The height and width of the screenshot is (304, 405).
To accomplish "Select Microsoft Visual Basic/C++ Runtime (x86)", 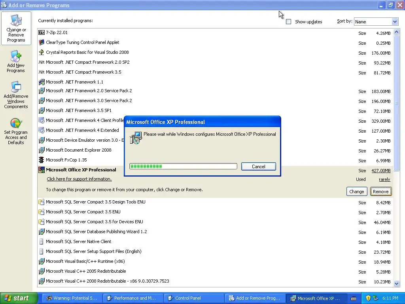I will 215,261.
